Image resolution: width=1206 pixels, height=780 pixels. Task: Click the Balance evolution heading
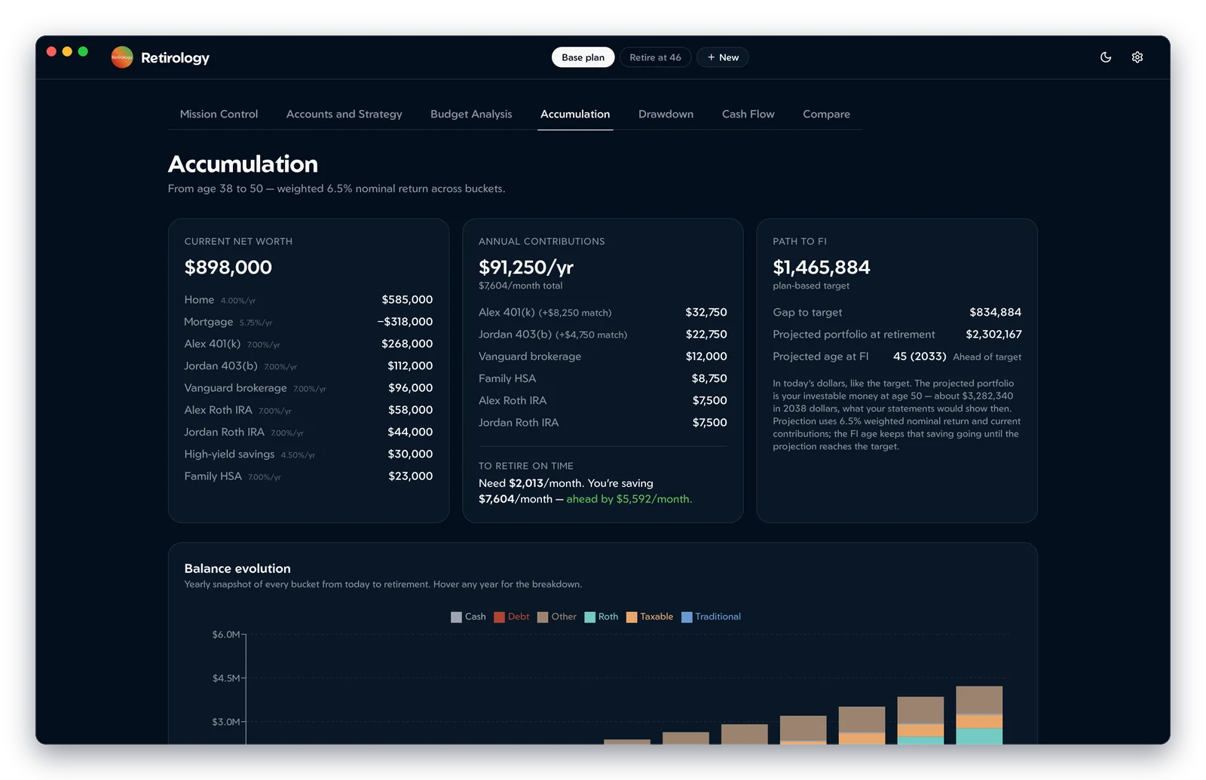coord(237,569)
